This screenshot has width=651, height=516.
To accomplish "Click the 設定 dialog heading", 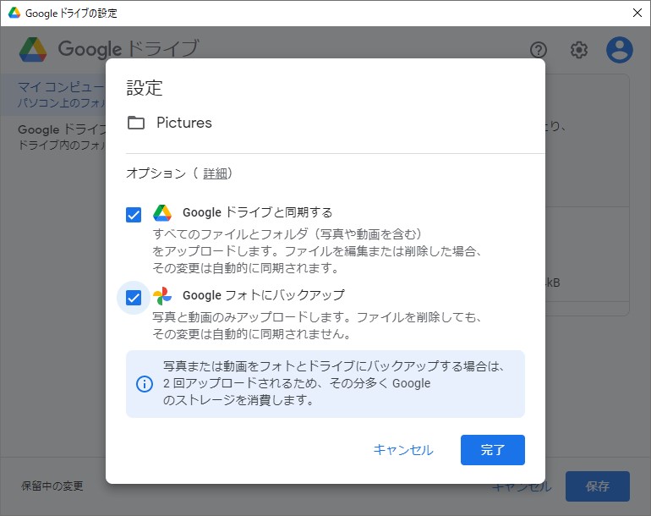I will [144, 88].
